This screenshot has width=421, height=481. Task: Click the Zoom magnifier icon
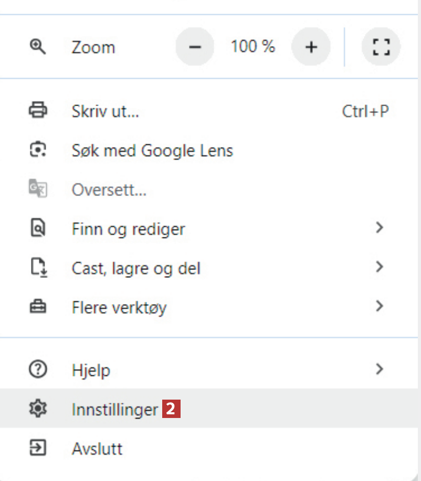[x=38, y=47]
